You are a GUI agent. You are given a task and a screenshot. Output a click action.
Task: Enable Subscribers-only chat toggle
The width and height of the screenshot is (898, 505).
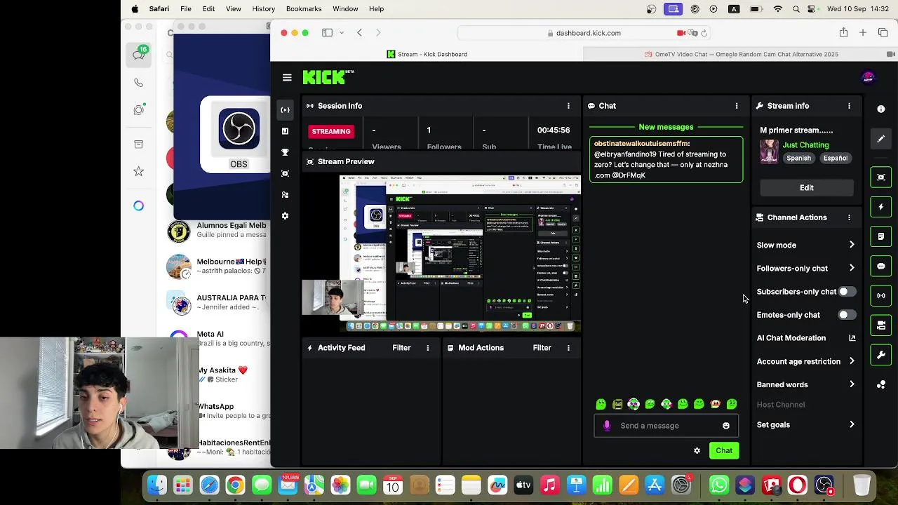(x=847, y=292)
